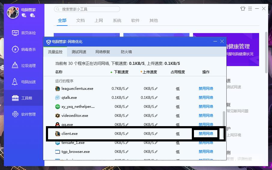This screenshot has height=170, width=272.
Task: Select the leagueclientux.exe process name
Action: 77,89
